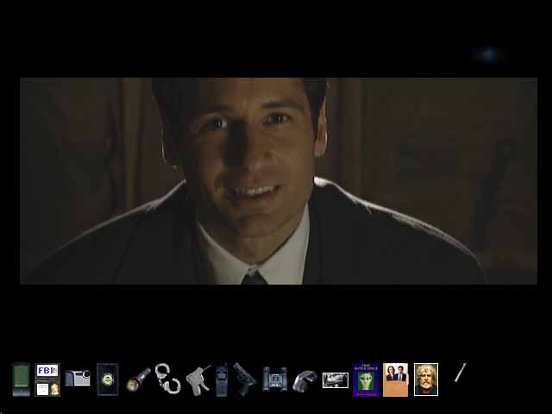Select the pistol from inventory
Screen dimensions: 552x414
[244, 379]
